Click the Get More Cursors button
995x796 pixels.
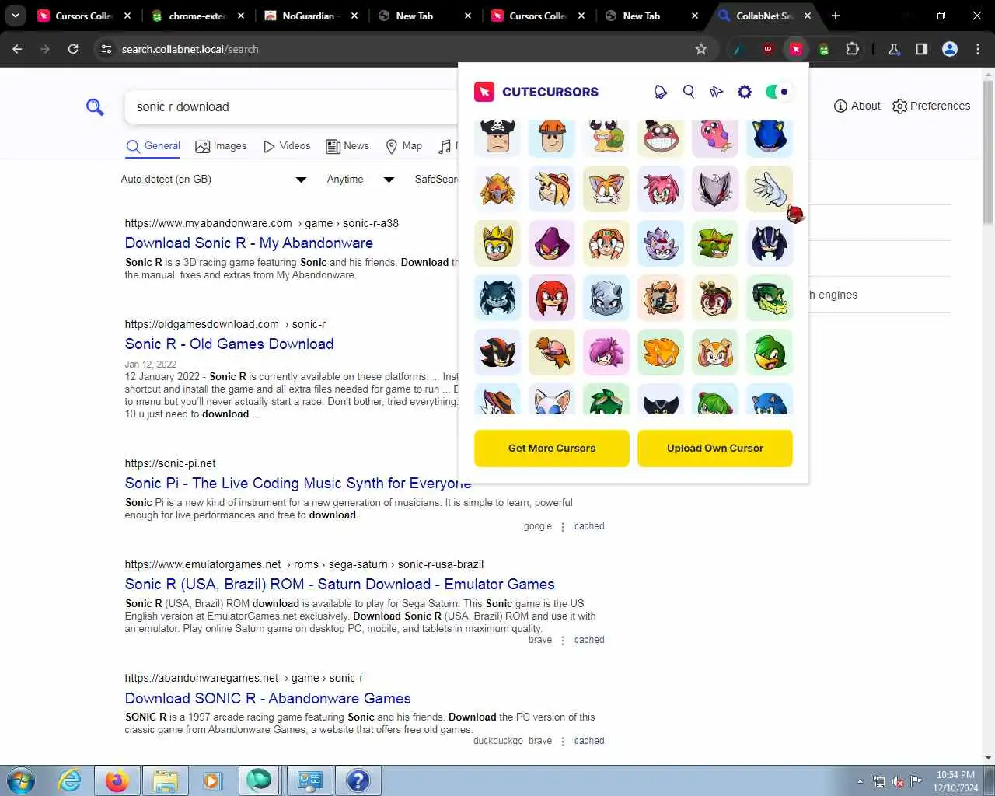(x=552, y=449)
